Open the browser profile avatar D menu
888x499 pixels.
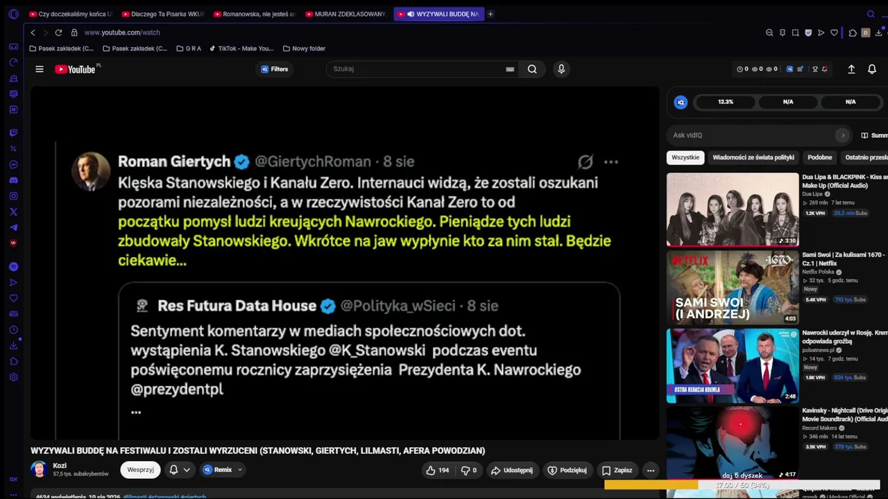coord(866,33)
